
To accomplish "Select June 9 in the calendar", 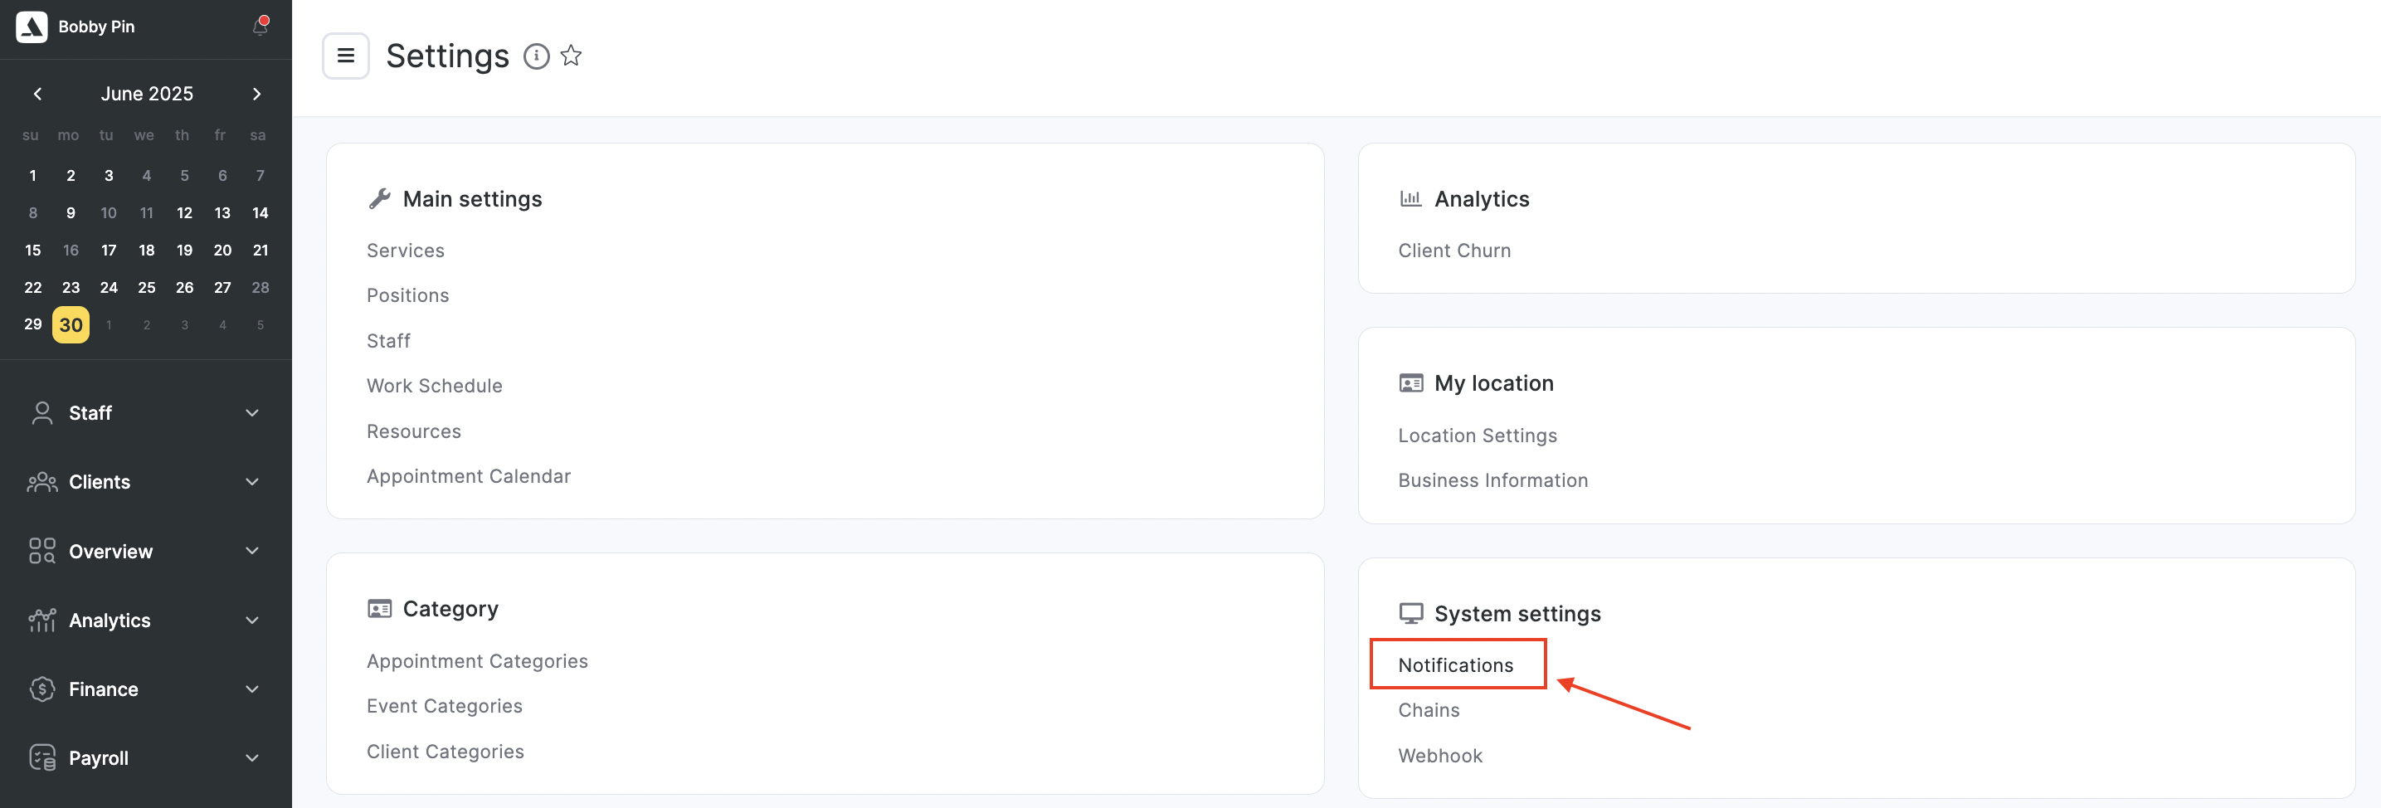I will pyautogui.click(x=71, y=212).
